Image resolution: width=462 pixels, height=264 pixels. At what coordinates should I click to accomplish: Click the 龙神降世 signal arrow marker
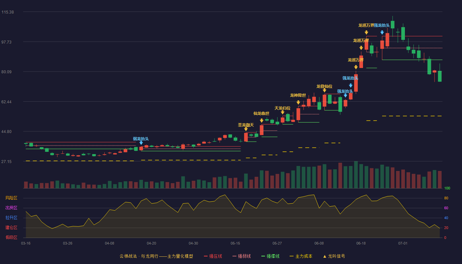[x=298, y=103]
